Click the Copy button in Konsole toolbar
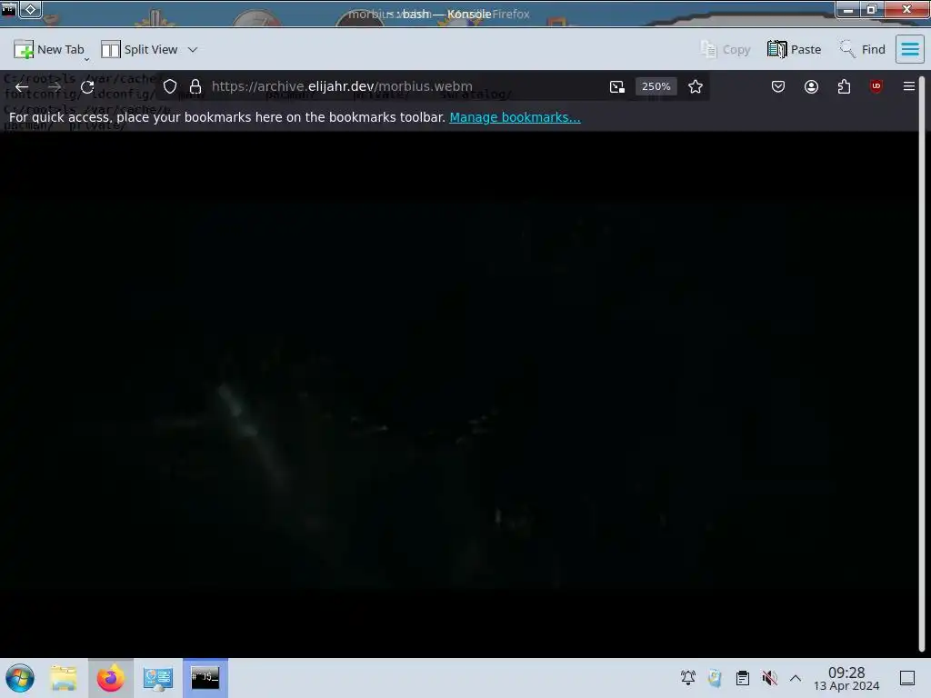 (725, 49)
